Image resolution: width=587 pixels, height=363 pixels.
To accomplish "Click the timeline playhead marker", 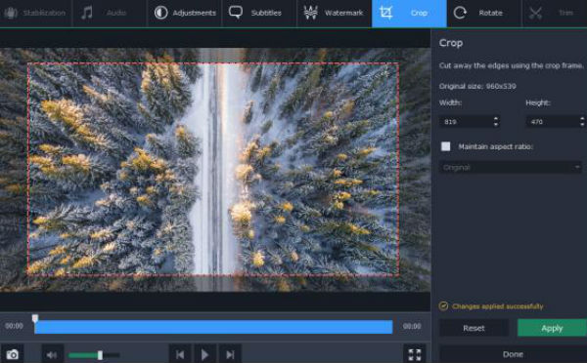I will (35, 318).
